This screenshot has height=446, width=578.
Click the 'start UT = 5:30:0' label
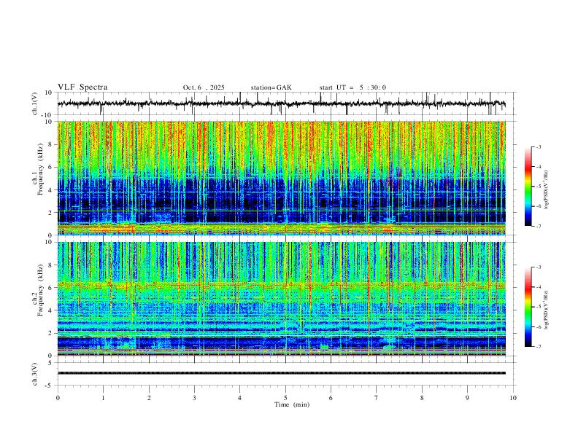(352, 87)
